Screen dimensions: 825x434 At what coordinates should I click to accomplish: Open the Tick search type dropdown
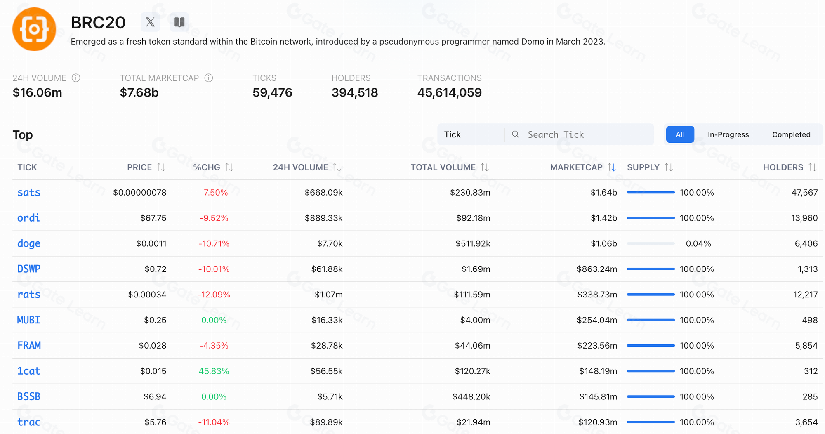(x=470, y=134)
